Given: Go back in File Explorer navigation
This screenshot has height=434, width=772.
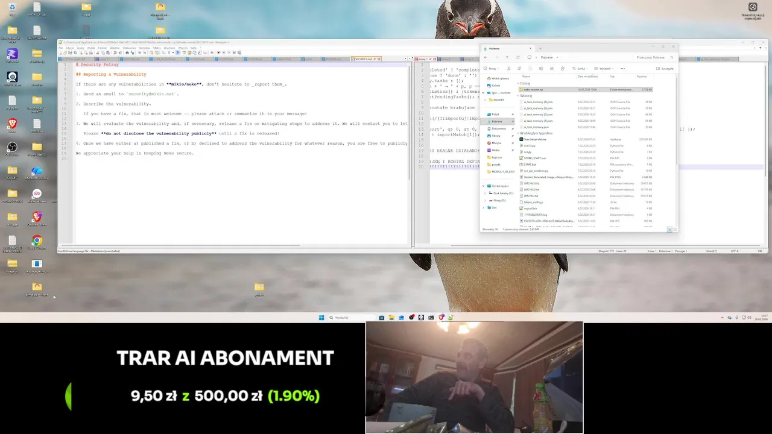Looking at the screenshot, I should 486,57.
